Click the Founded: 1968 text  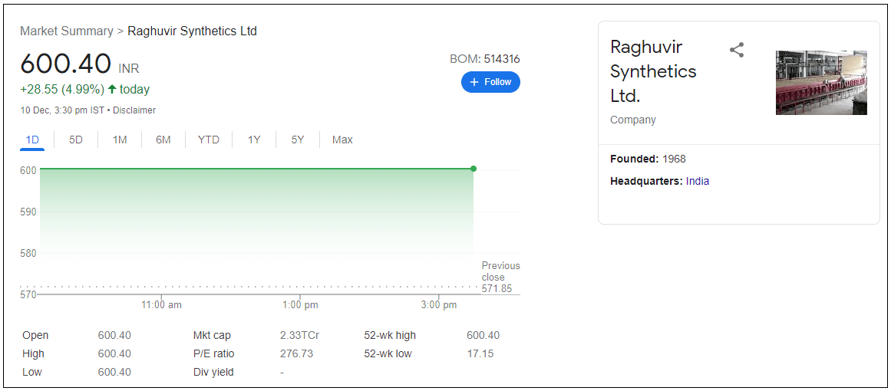[x=648, y=159]
